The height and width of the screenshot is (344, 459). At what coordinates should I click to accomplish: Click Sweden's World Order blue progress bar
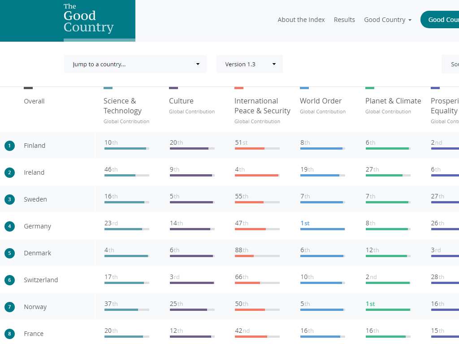coord(323,202)
